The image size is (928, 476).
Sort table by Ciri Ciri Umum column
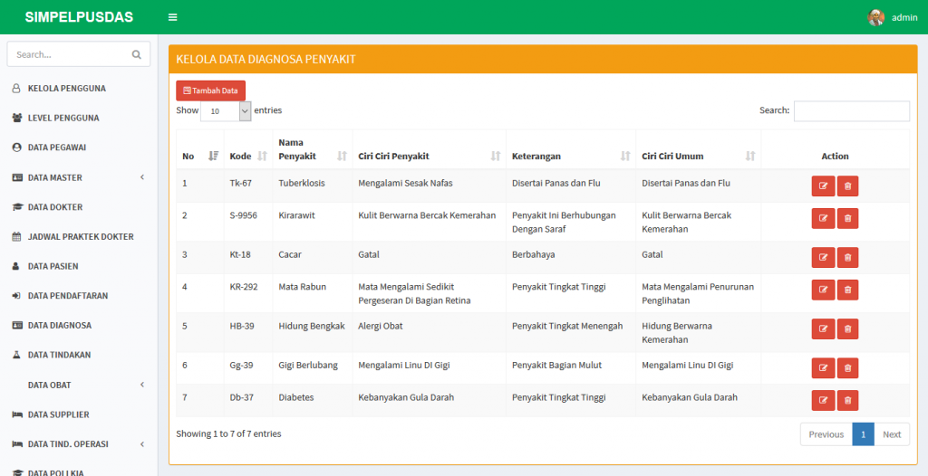[699, 149]
